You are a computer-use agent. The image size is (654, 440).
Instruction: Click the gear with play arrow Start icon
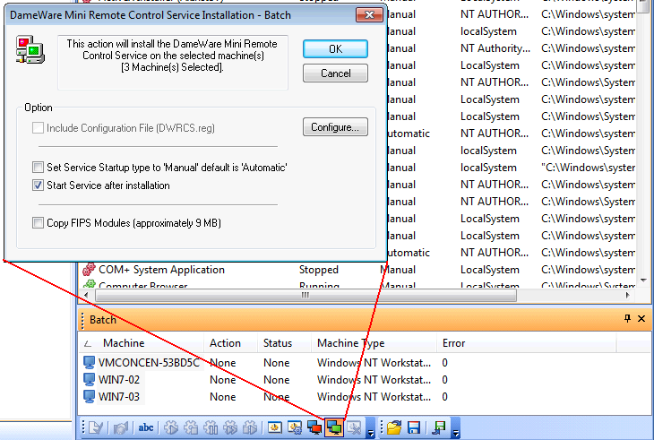pyautogui.click(x=171, y=427)
